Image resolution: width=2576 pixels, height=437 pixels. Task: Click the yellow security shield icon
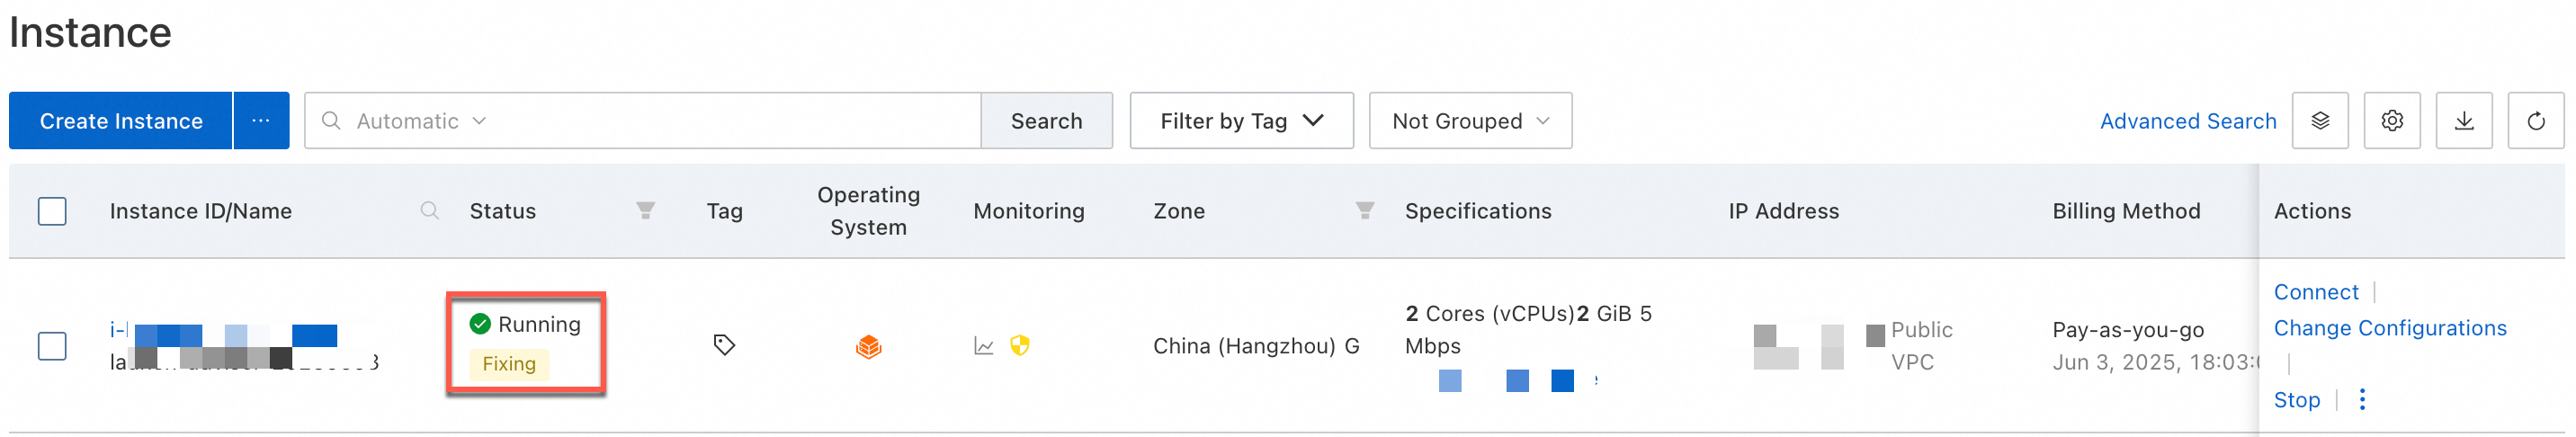click(1020, 346)
